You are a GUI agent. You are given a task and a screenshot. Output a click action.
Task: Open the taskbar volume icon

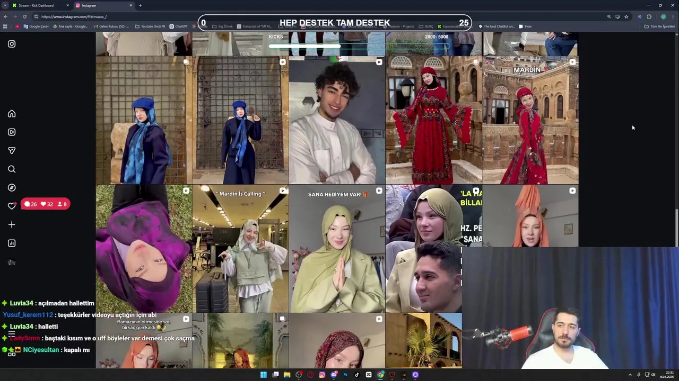pos(653,375)
